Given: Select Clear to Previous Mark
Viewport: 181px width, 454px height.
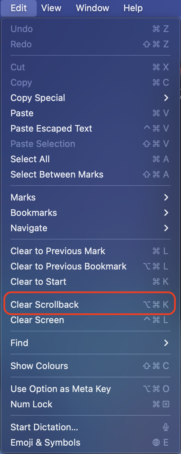Looking at the screenshot, I should click(x=90, y=251).
